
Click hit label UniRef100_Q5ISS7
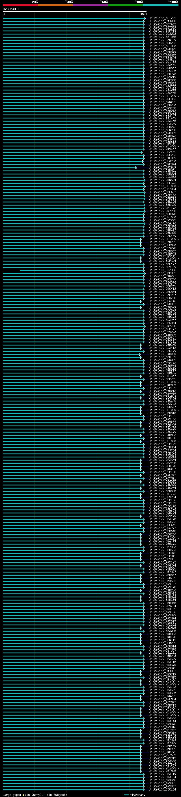162,731
